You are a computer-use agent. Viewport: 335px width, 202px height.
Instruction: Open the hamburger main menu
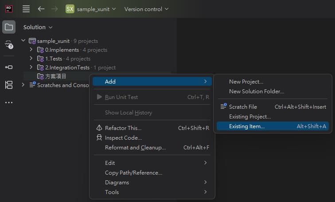tap(26, 9)
